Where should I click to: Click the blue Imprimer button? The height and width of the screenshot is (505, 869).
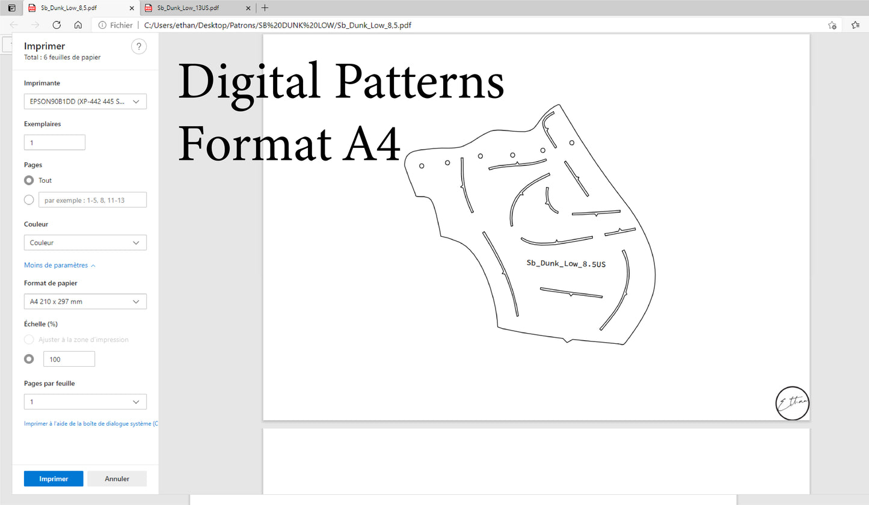coord(54,479)
